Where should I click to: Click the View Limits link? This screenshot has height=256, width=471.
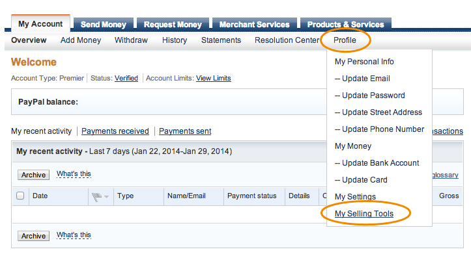pos(214,78)
